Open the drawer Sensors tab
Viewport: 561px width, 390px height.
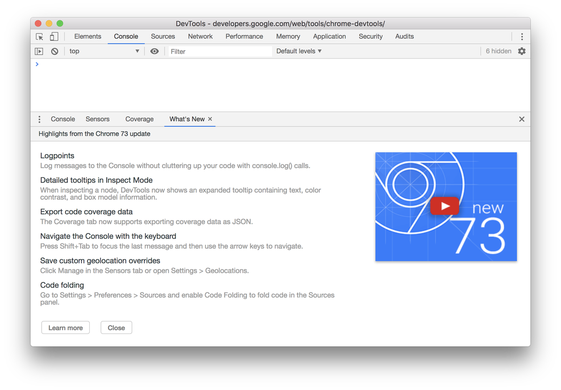point(98,119)
